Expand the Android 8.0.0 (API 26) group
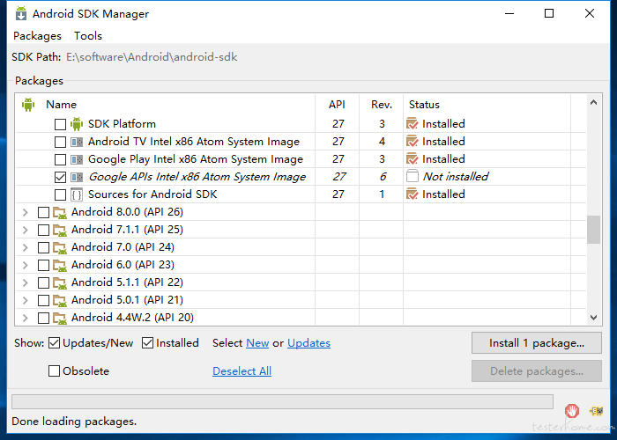Screen dimensions: 617x440 coord(26,213)
